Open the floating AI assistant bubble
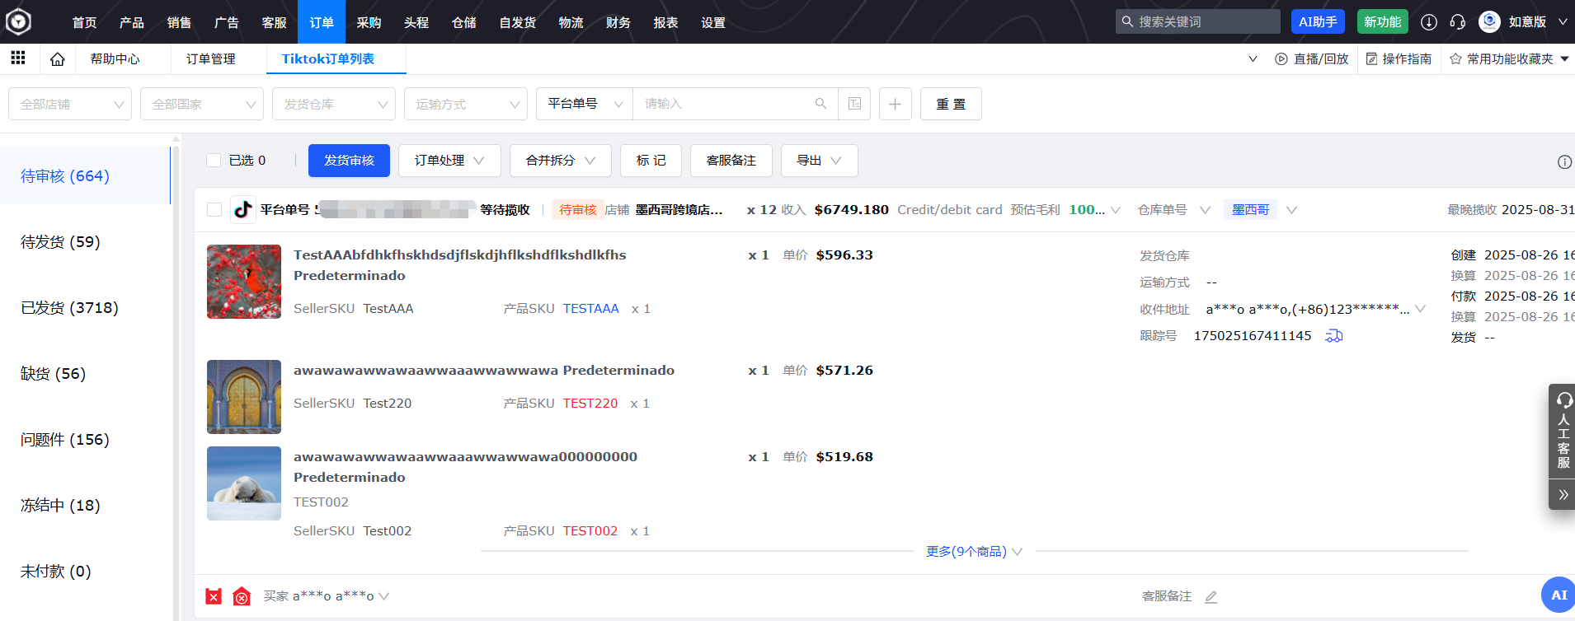The image size is (1575, 621). [x=1558, y=595]
